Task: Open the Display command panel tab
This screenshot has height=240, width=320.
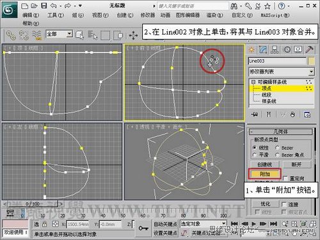Action: tap(298, 50)
